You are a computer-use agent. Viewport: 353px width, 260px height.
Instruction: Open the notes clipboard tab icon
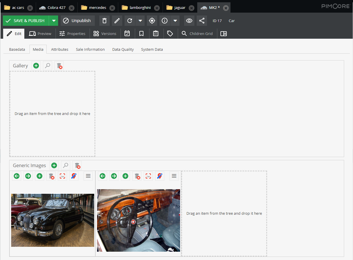(x=156, y=34)
